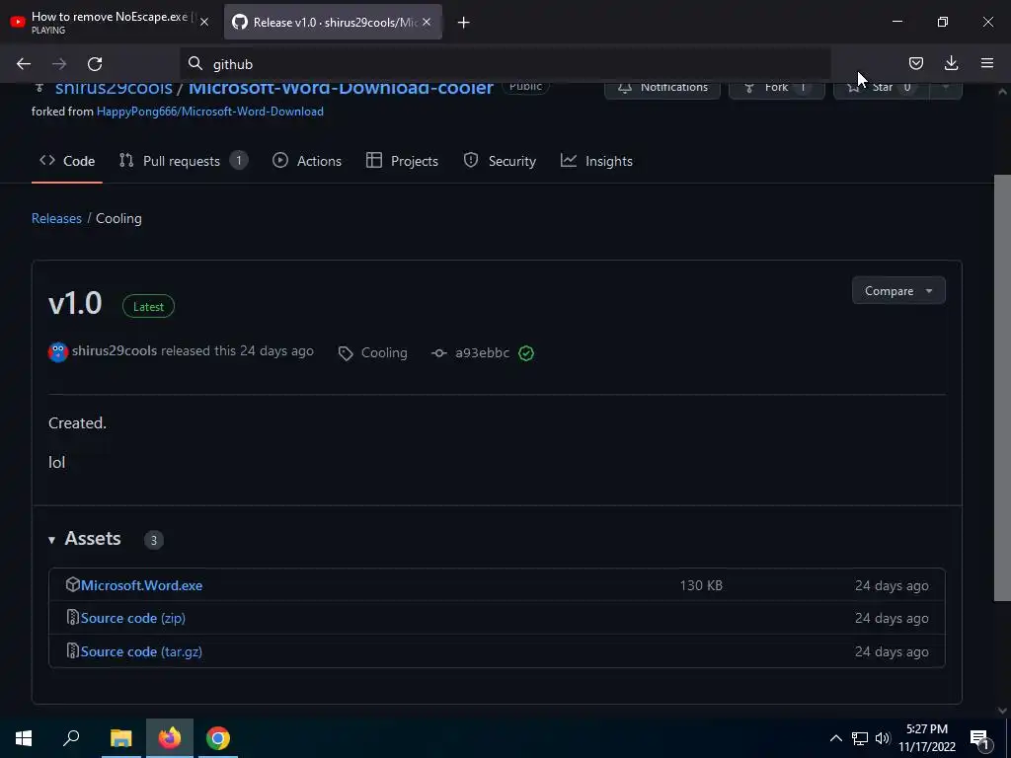Open Windows taskbar search
The height and width of the screenshot is (758, 1011).
(71, 738)
